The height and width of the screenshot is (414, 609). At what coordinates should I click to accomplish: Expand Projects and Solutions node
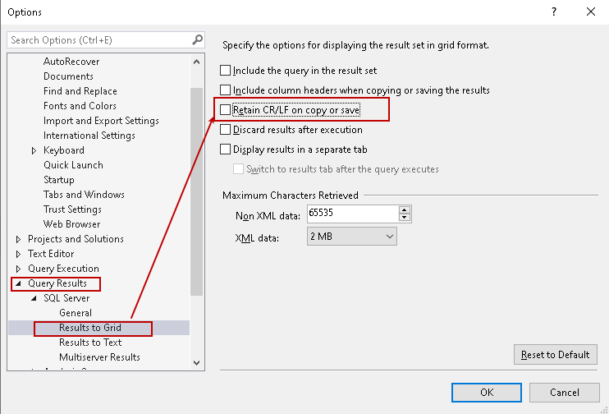[x=19, y=239]
